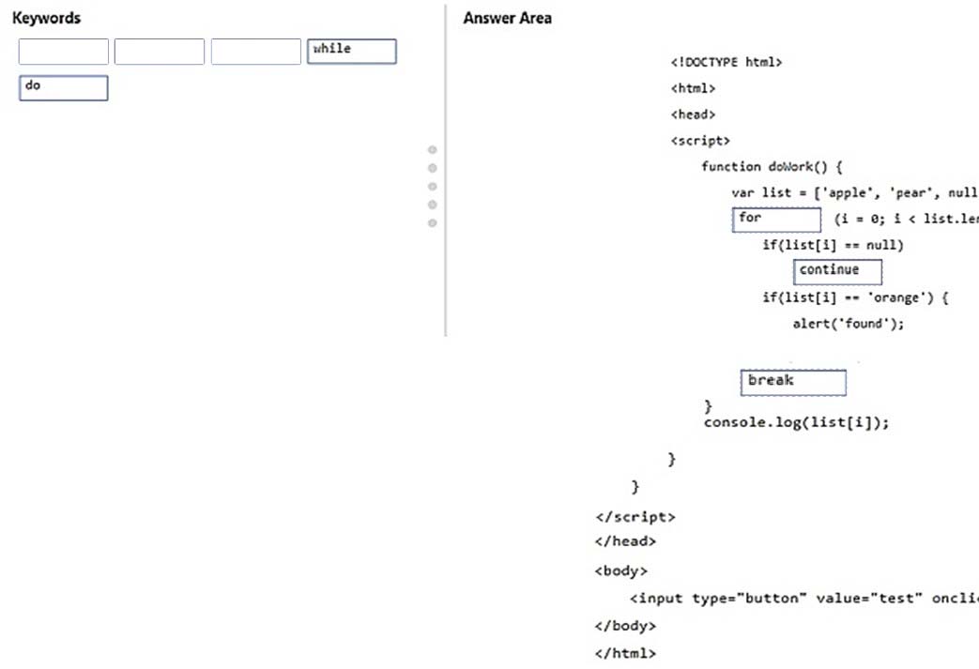Click the "alert('found');" line

tap(849, 324)
